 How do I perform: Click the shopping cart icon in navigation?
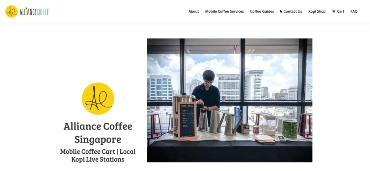[x=334, y=11]
